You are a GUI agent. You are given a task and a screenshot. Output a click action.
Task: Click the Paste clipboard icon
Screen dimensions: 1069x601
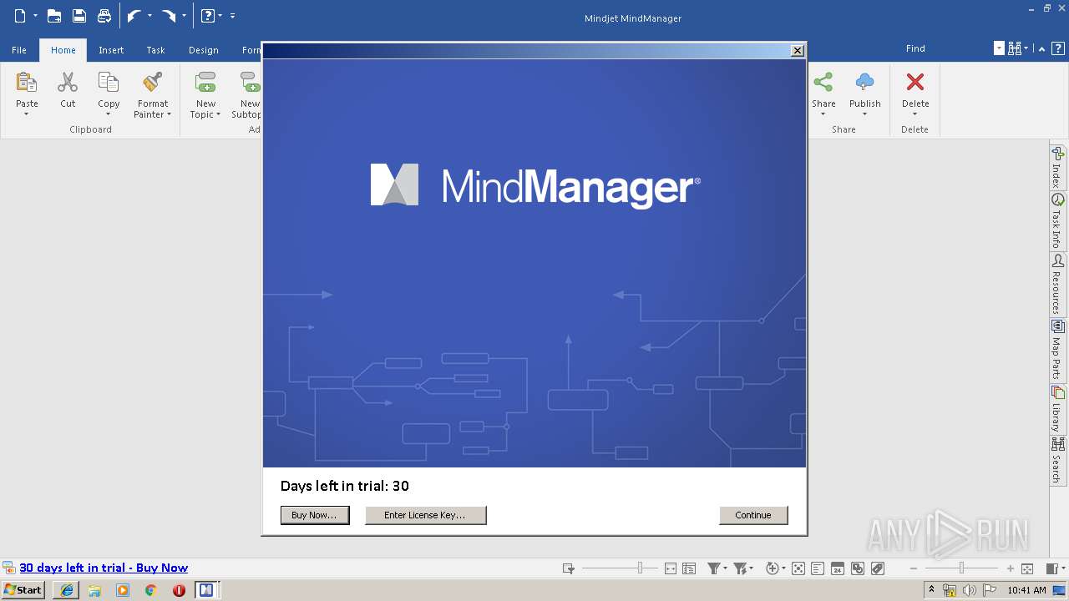27,82
